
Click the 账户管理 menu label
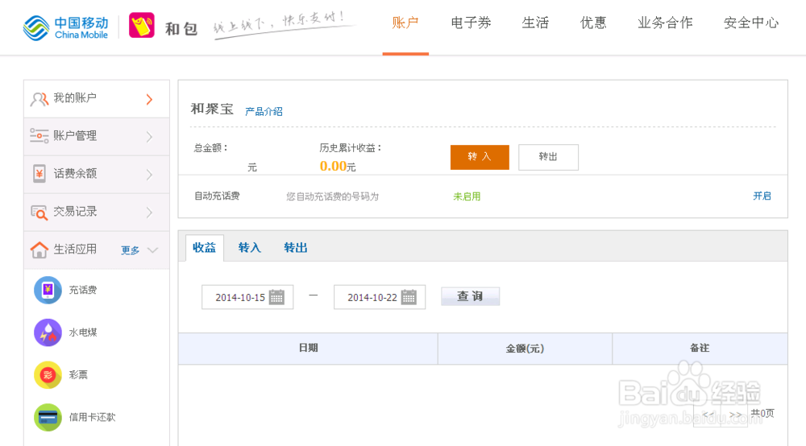point(75,136)
